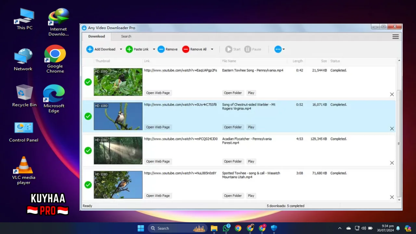416x234 pixels.
Task: Open the Google Chrome desktop icon
Action: tap(55, 59)
